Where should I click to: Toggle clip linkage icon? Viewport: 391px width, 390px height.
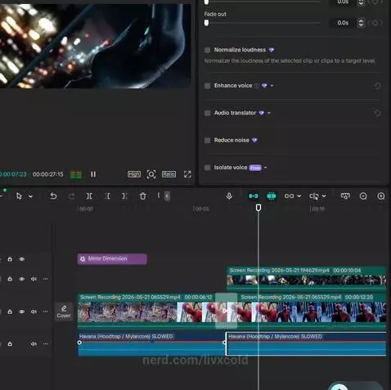click(x=289, y=196)
